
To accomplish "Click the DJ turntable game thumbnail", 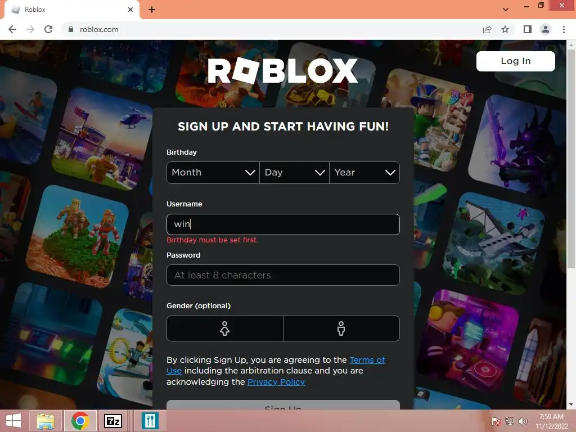I will [x=468, y=340].
